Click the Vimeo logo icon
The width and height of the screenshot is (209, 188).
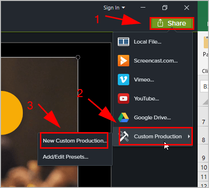click(123, 80)
